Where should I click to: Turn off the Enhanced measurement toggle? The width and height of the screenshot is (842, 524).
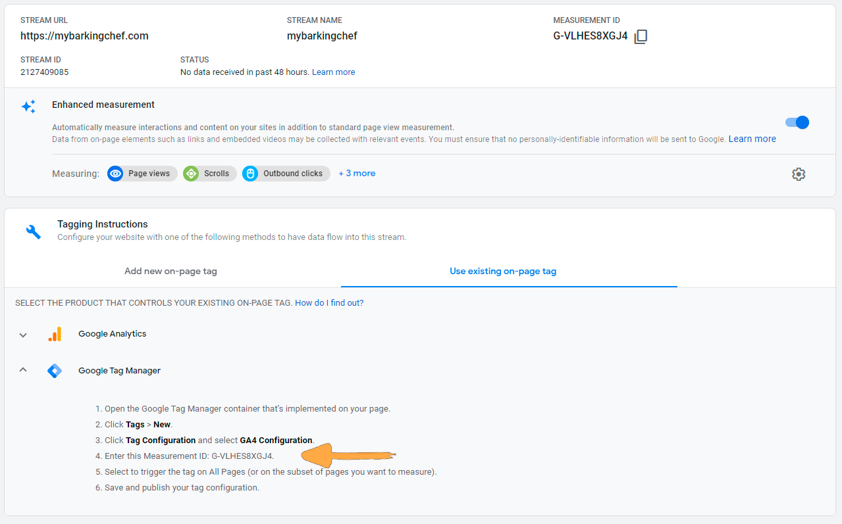797,122
